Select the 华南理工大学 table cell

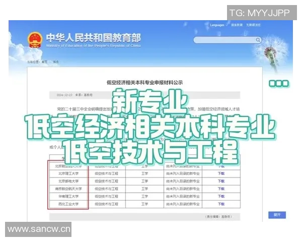68,197
